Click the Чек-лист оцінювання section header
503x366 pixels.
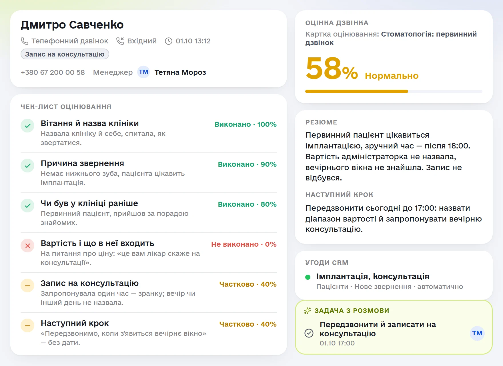tap(66, 107)
